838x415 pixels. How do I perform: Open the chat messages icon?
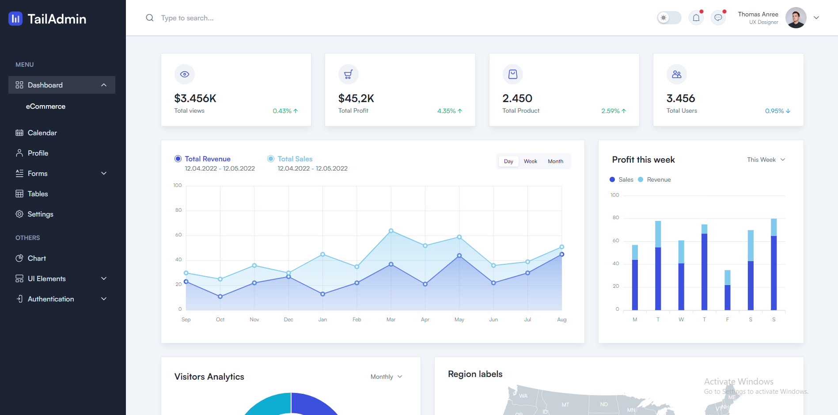click(x=718, y=18)
